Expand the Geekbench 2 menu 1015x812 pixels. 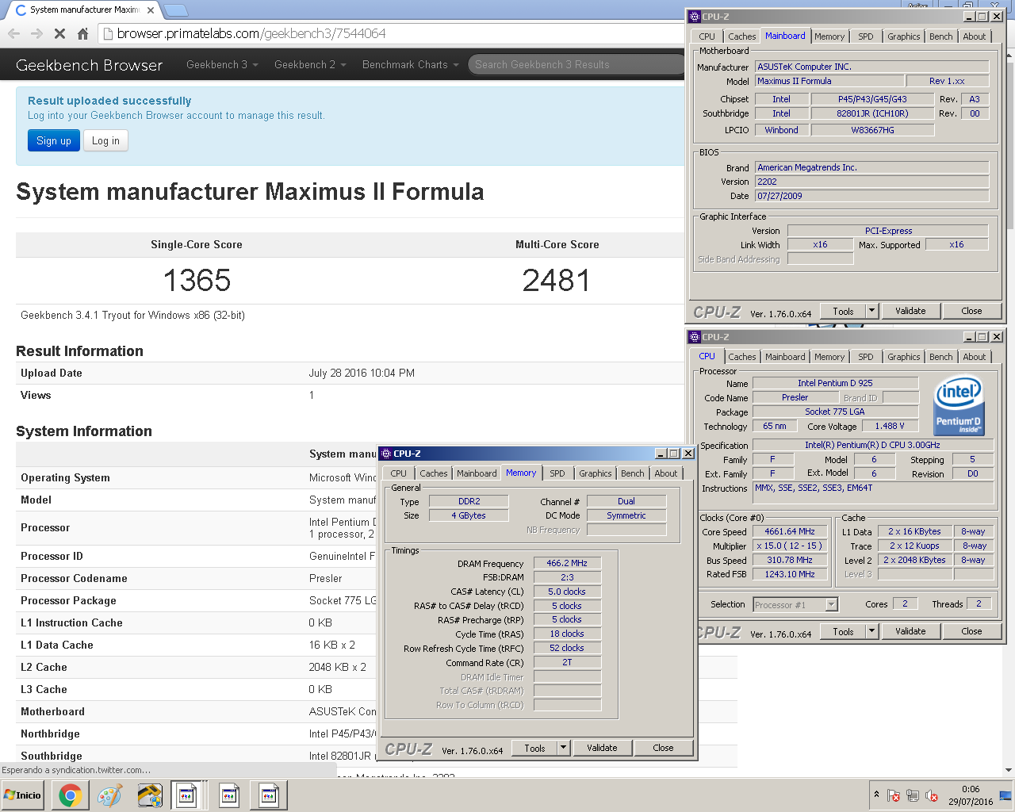[x=310, y=64]
